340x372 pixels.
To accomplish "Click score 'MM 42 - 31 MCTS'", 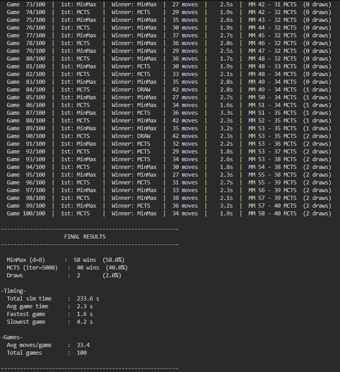I will point(272,5).
